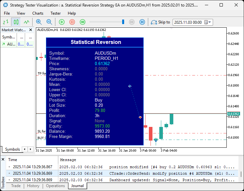Click the red sell arrow marker
Image resolution: width=244 pixels, height=191 pixels.
(140, 117)
